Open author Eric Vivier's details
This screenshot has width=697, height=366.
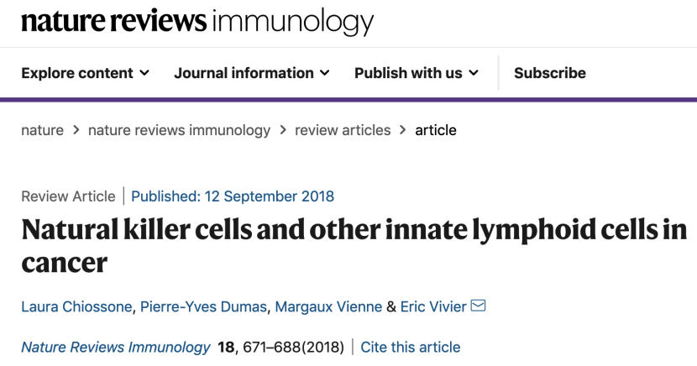pos(433,307)
